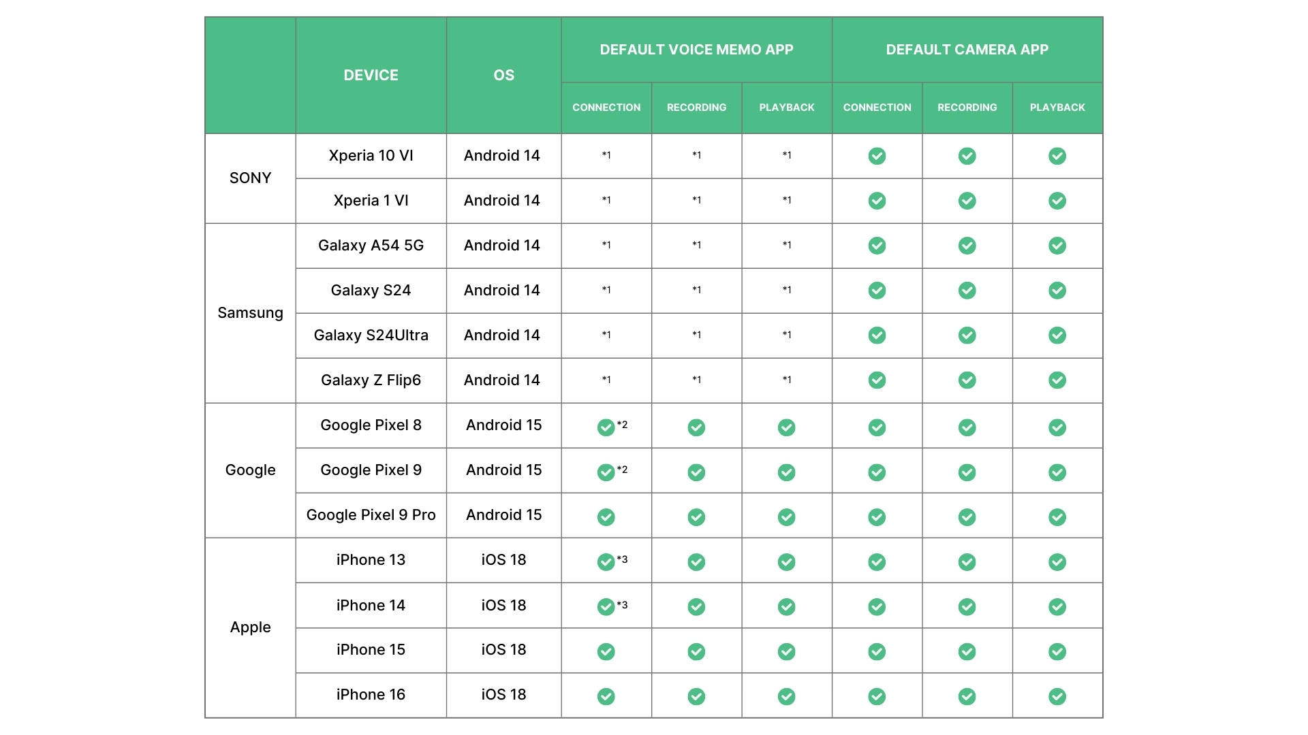Select the Default Camera App header

967,50
